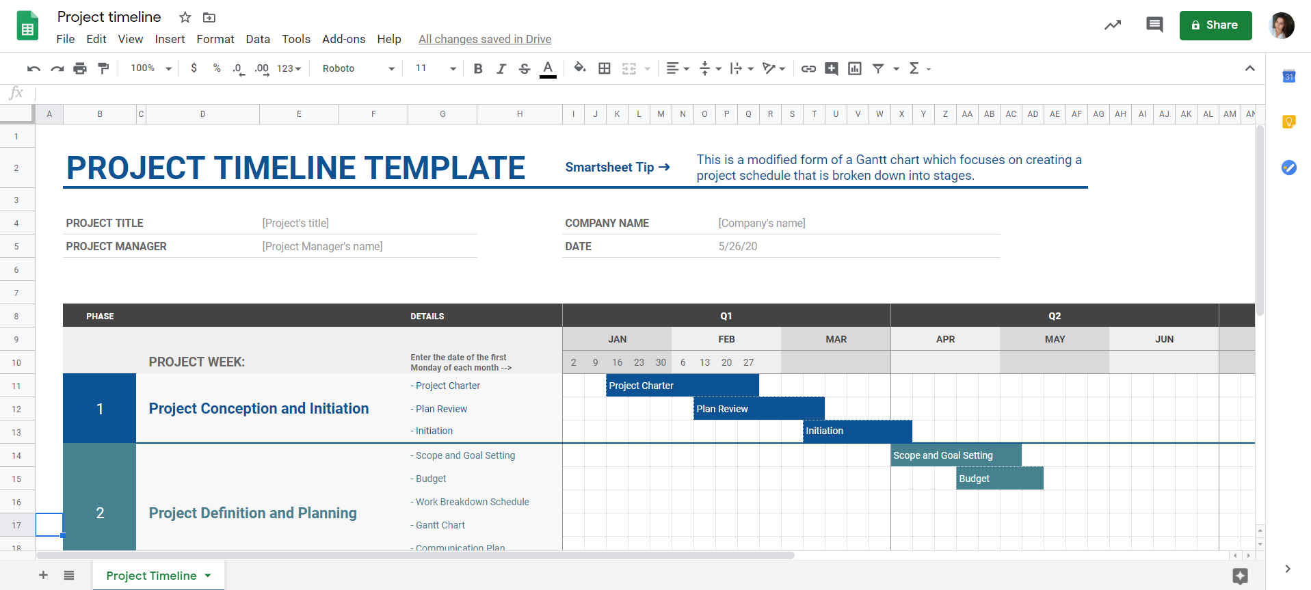The height and width of the screenshot is (590, 1311).
Task: Open comment history icon near Share
Action: 1154,25
